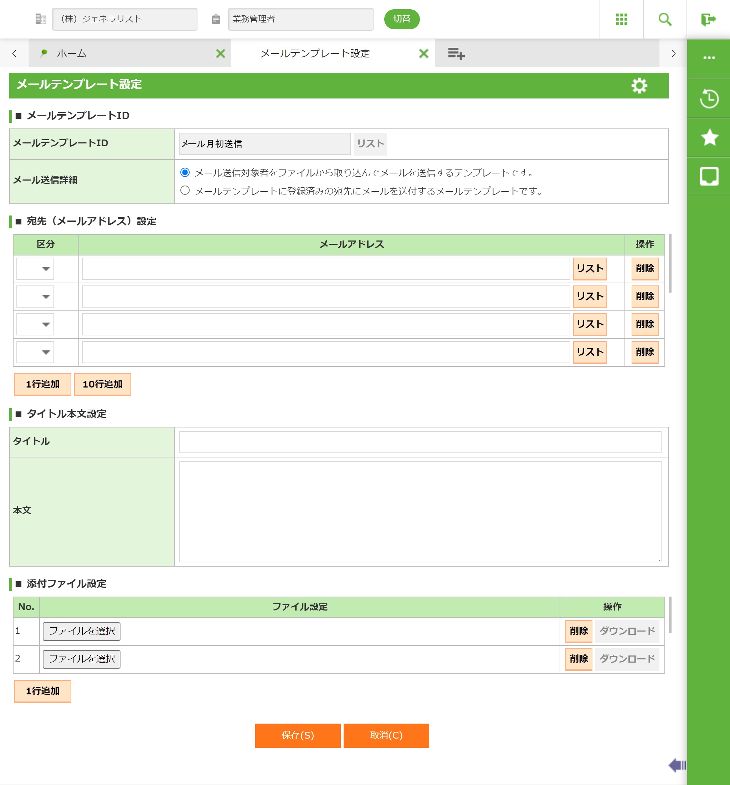730x785 pixels.
Task: Click the address table vertical scrollbar
Action: [x=670, y=264]
